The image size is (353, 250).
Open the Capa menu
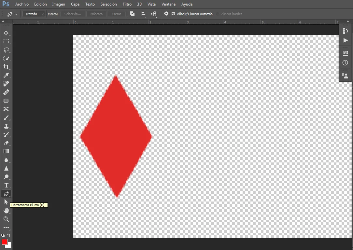tap(75, 4)
